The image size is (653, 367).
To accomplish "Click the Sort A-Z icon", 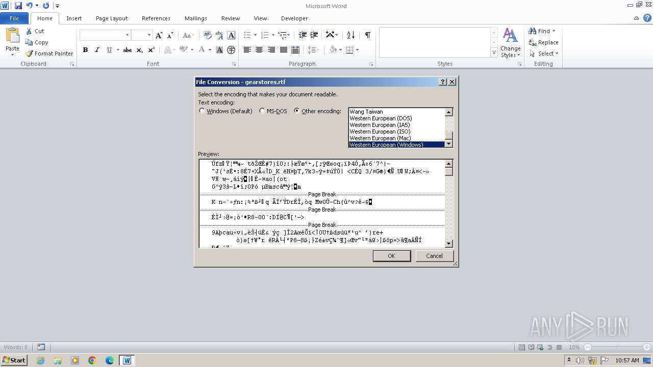I will coord(350,35).
